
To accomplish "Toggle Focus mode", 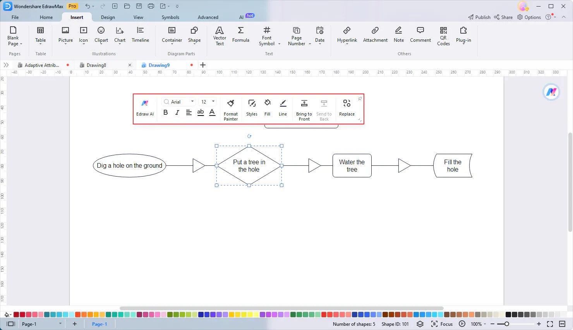I will tap(442, 324).
